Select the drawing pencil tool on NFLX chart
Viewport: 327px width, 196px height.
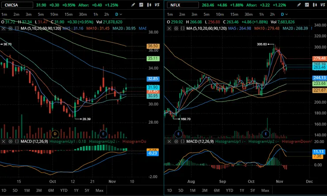pos(299,5)
